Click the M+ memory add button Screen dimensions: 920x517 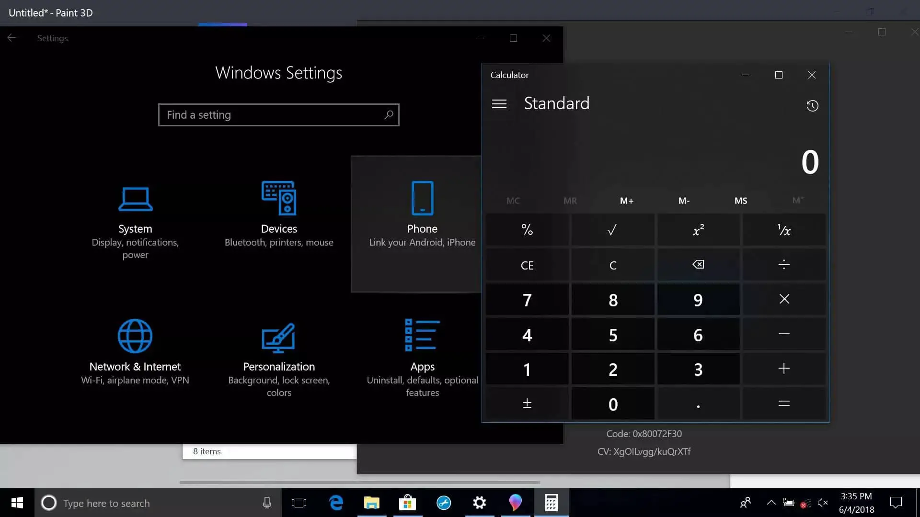pos(627,201)
